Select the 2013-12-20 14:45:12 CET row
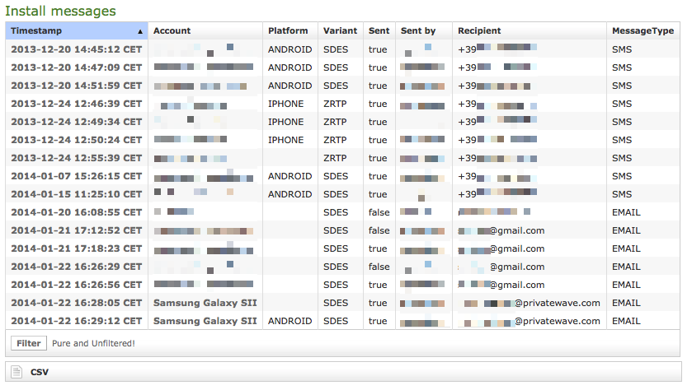Viewport: 692px width, 390px height. (x=76, y=49)
